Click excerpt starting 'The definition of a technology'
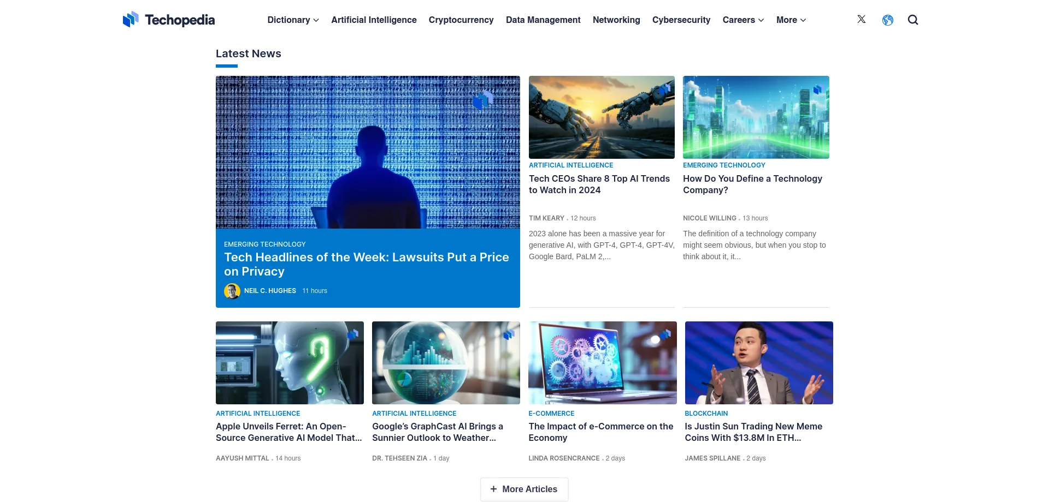Screen dimensions: 1049x502 755,245
